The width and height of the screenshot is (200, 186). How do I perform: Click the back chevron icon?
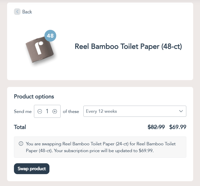tap(17, 12)
